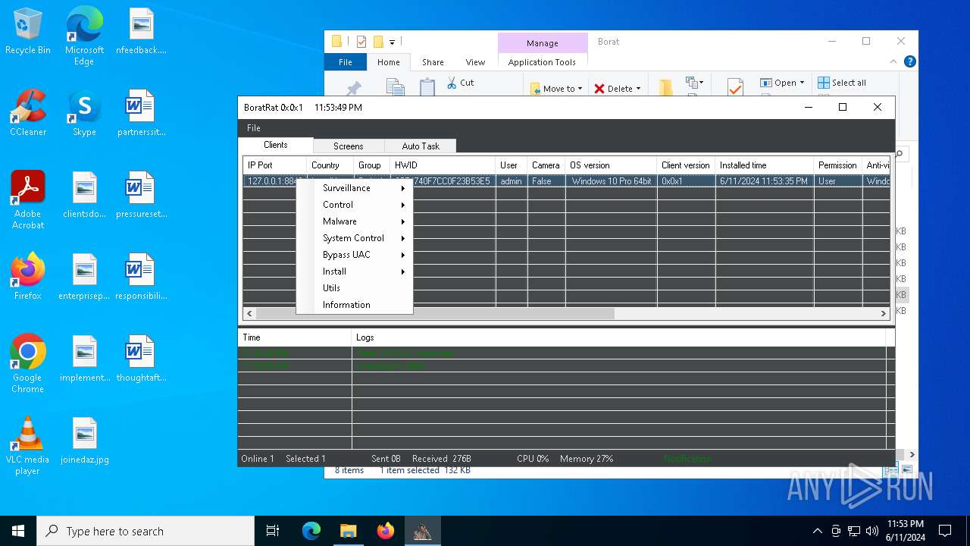
Task: Open the Recycle Bin desktop icon
Action: coord(28,32)
